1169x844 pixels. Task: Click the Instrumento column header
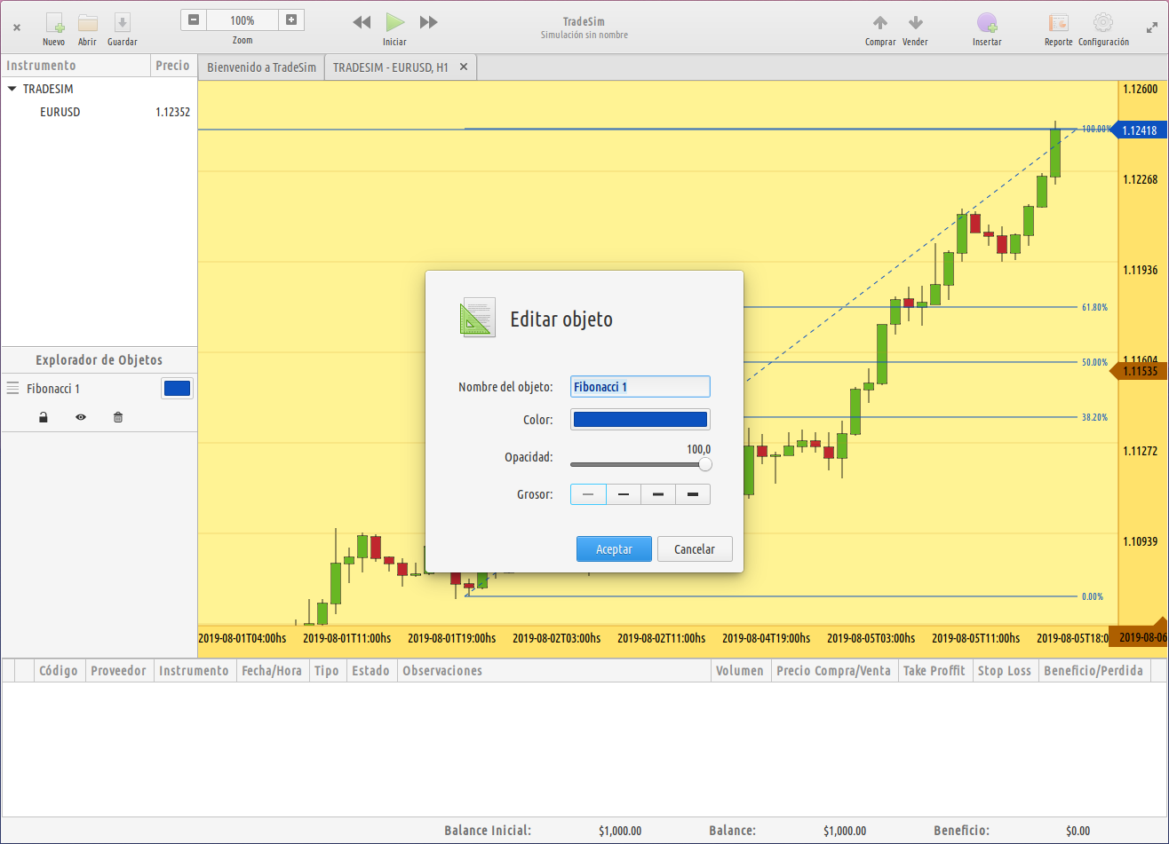pos(76,66)
